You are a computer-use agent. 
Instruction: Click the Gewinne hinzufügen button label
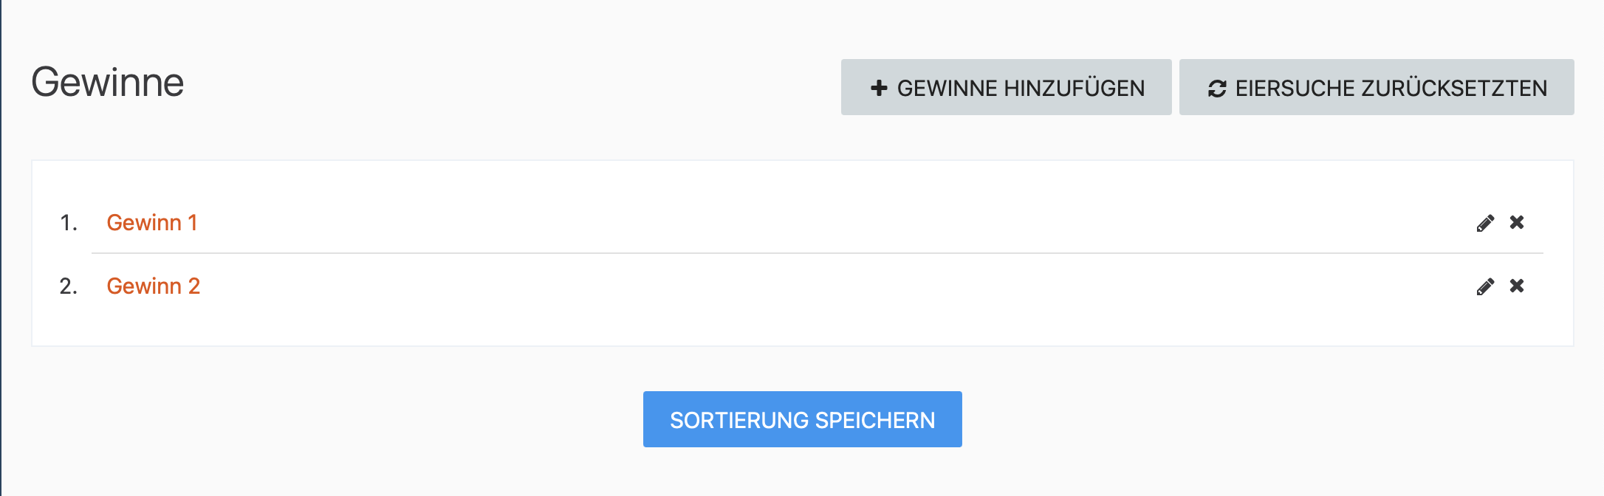click(1021, 88)
